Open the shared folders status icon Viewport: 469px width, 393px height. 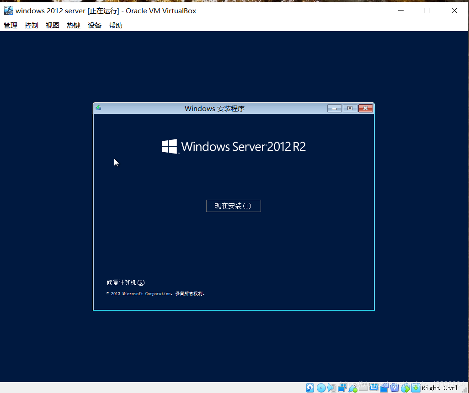[363, 387]
